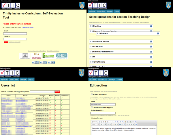Expand the 2.4 Interview considerations row arrow
The width and height of the screenshot is (173, 135).
tap(151, 52)
